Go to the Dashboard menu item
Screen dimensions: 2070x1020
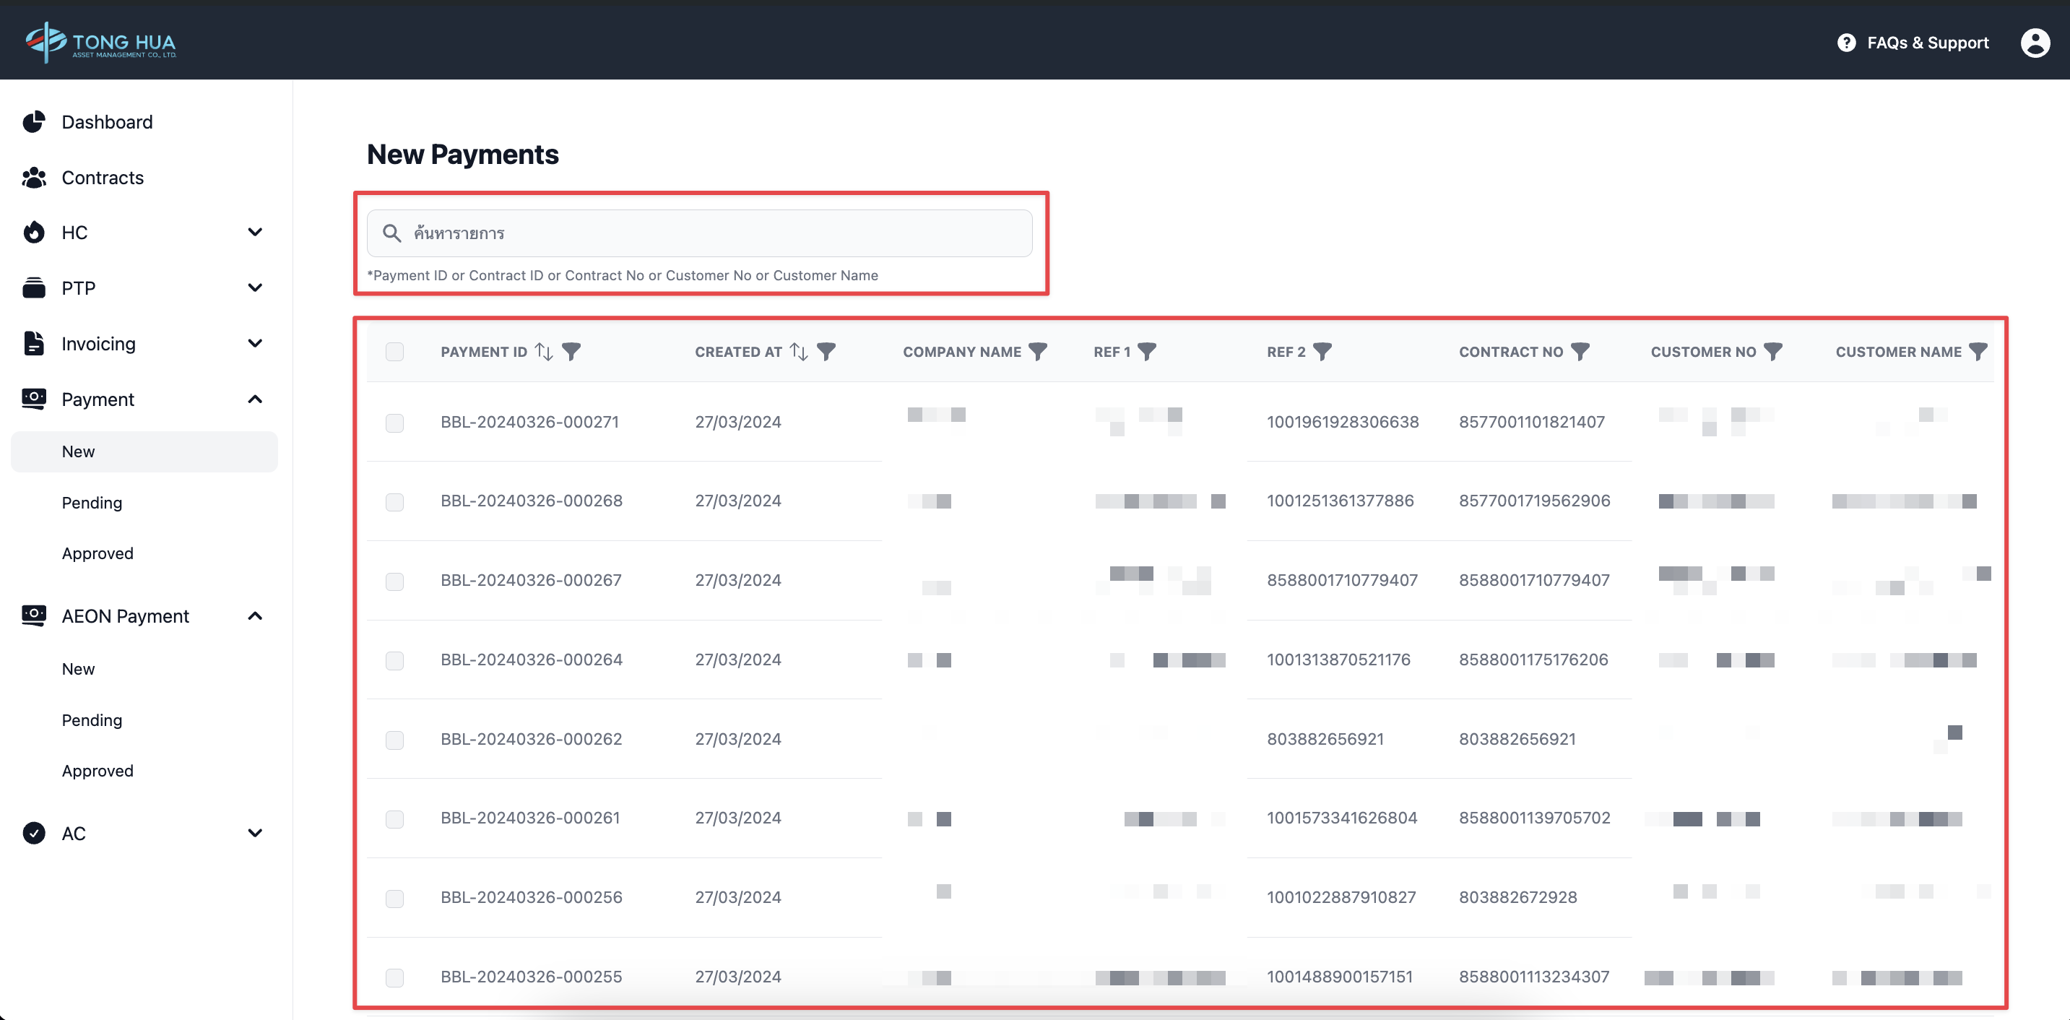(x=107, y=121)
